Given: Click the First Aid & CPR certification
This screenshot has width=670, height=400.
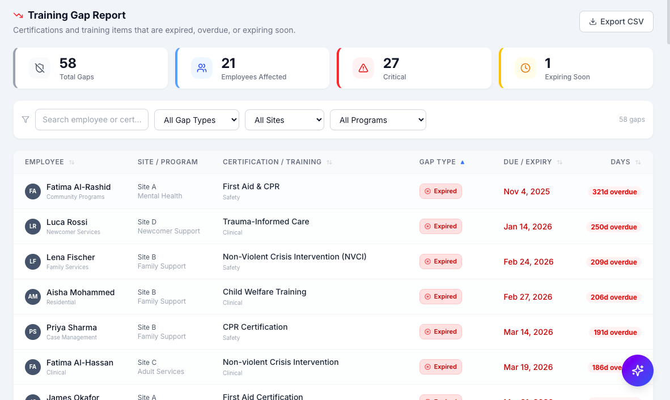Looking at the screenshot, I should 251,186.
